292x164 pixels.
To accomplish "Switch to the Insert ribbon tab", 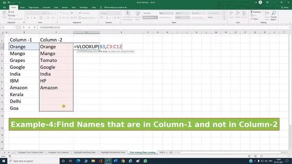I will 22,7.
